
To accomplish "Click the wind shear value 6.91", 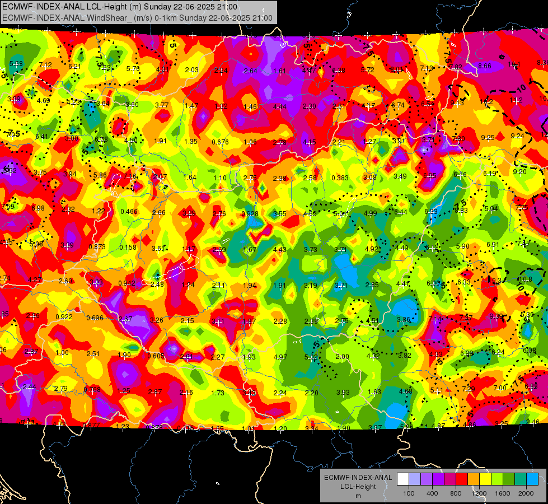I will [x=493, y=245].
